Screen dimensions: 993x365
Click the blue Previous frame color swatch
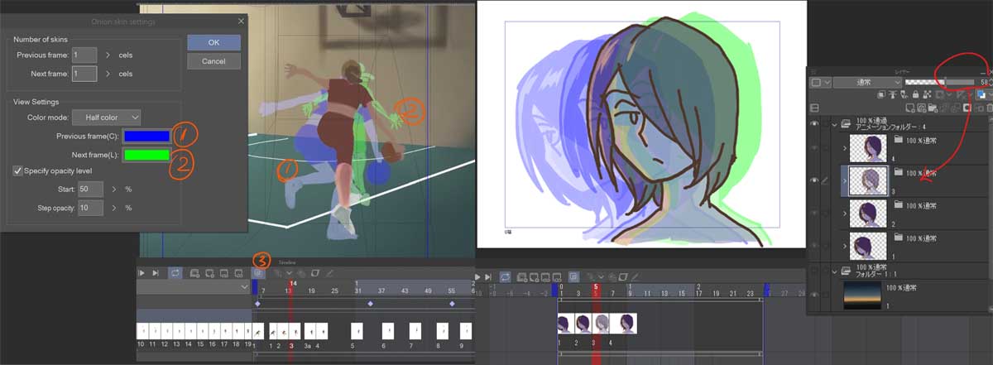pos(146,137)
